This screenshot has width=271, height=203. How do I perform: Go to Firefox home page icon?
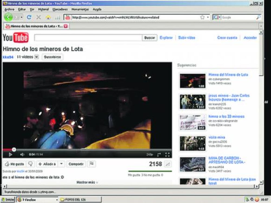(48, 17)
